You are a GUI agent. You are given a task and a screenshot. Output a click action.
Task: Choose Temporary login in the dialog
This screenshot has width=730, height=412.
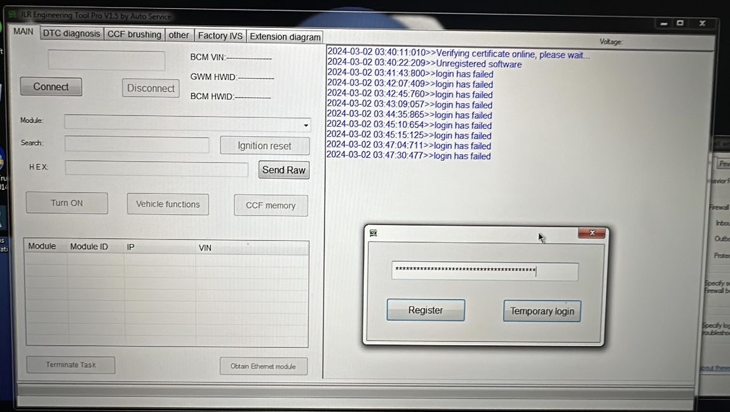(x=542, y=311)
